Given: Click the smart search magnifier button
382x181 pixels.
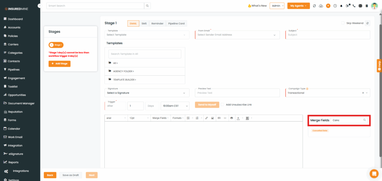Looking at the screenshot, I should coord(148,6).
